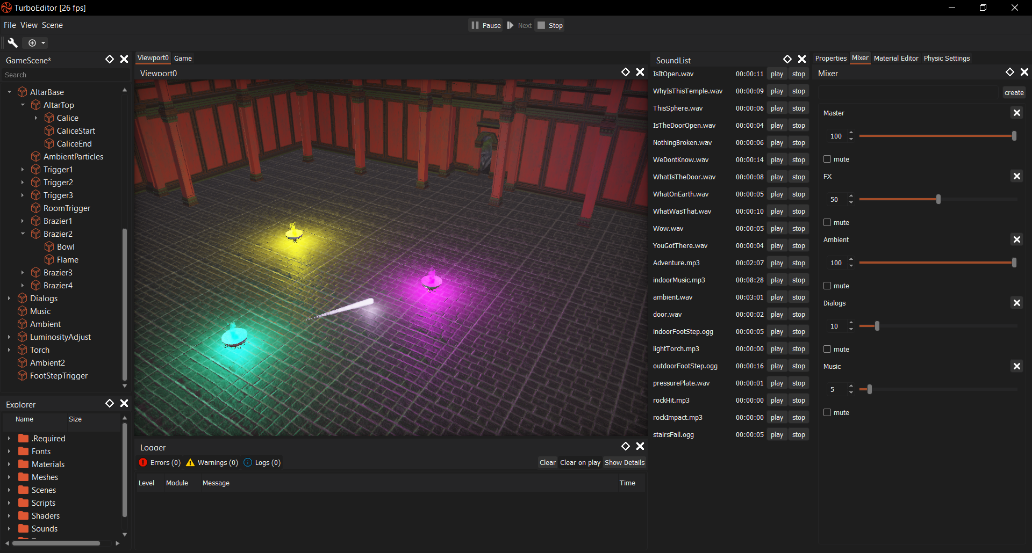
Task: Adjust the FX volume slider handle
Action: tap(938, 200)
